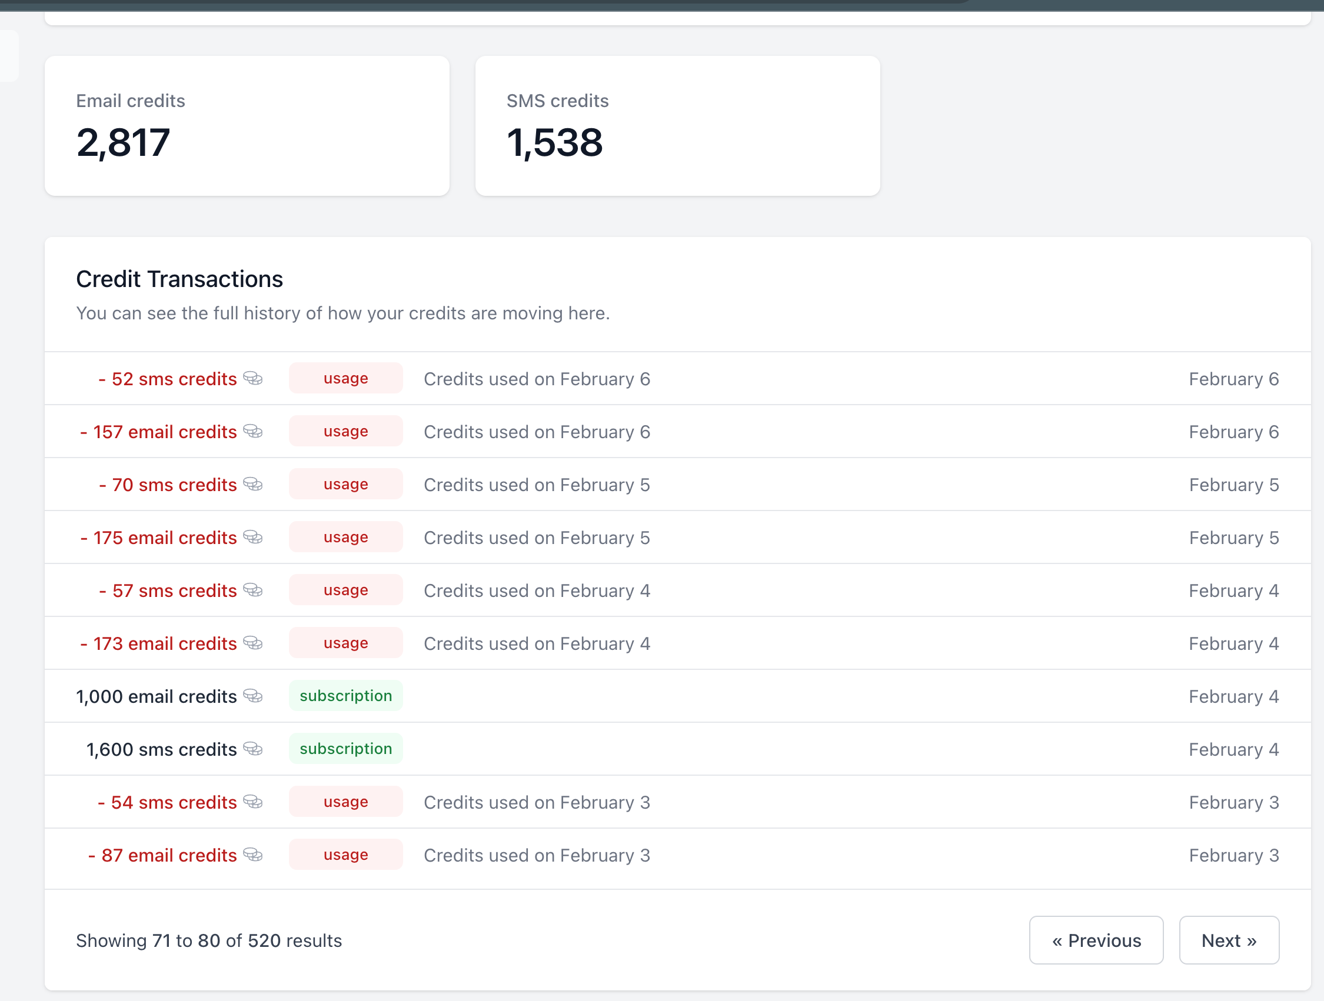Image resolution: width=1324 pixels, height=1001 pixels.
Task: Click coins icon beside 1,000 email credits
Action: tap(252, 696)
